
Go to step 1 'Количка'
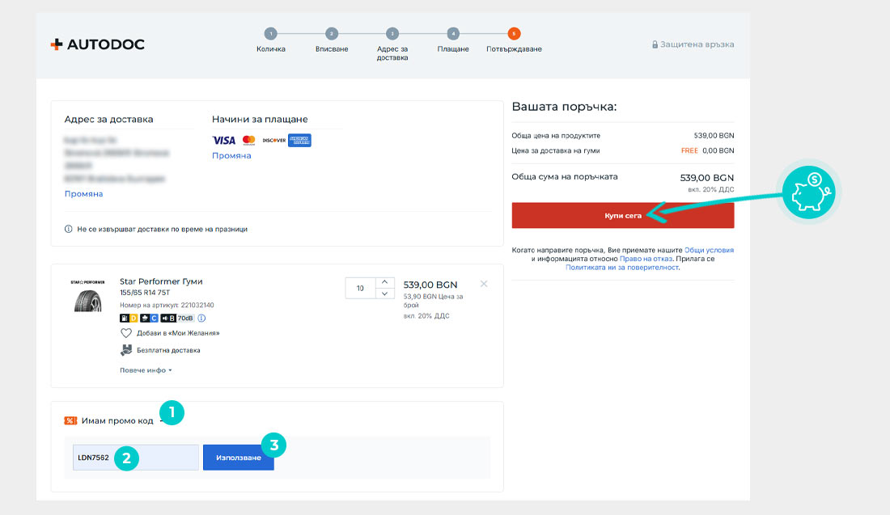point(270,34)
